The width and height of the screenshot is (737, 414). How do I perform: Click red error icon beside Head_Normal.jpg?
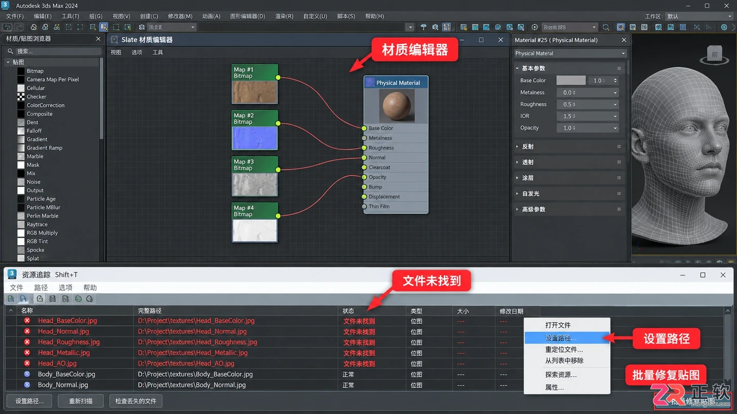(27, 331)
